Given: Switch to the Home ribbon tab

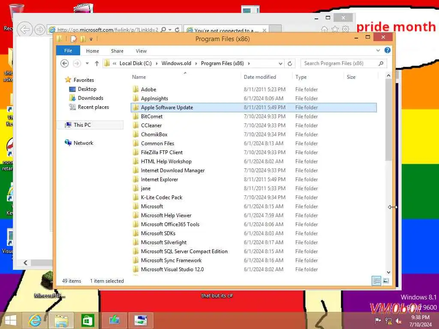Looking at the screenshot, I should 93,51.
